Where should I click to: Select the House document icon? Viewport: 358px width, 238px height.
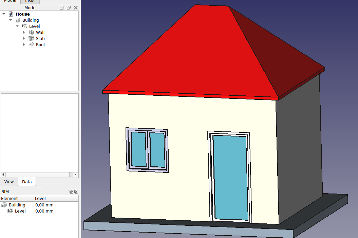point(11,14)
